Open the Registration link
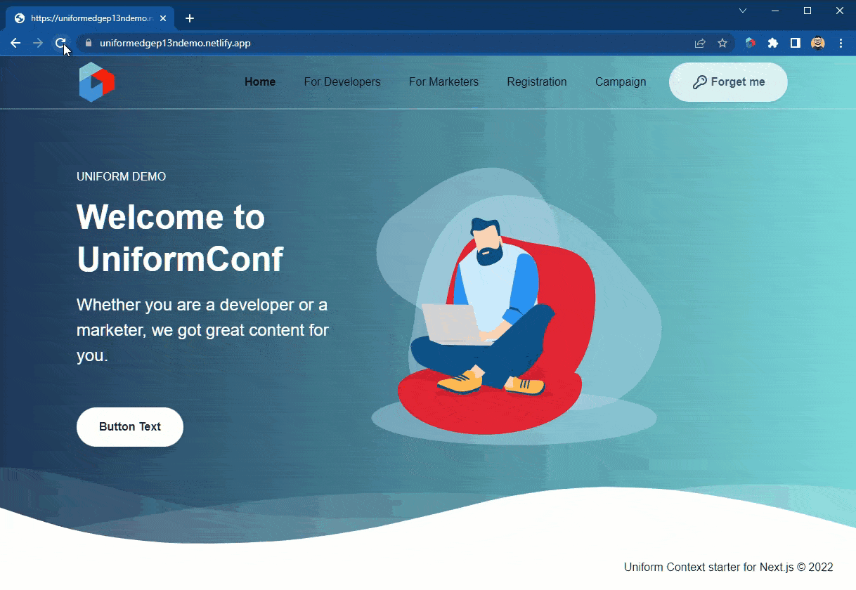Image resolution: width=856 pixels, height=590 pixels. pos(537,82)
